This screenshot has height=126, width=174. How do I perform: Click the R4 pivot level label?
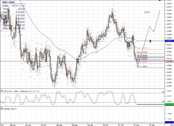142,52
